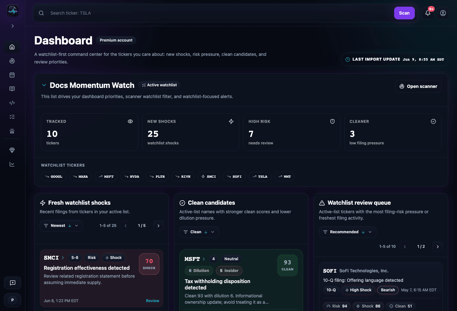Viewport: 457px width, 311px height.
Task: Open the calendar sidebar icon
Action: [12, 75]
